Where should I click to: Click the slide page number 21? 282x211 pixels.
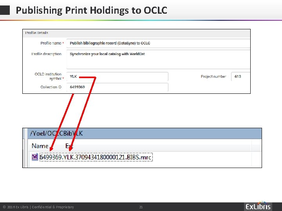141,207
